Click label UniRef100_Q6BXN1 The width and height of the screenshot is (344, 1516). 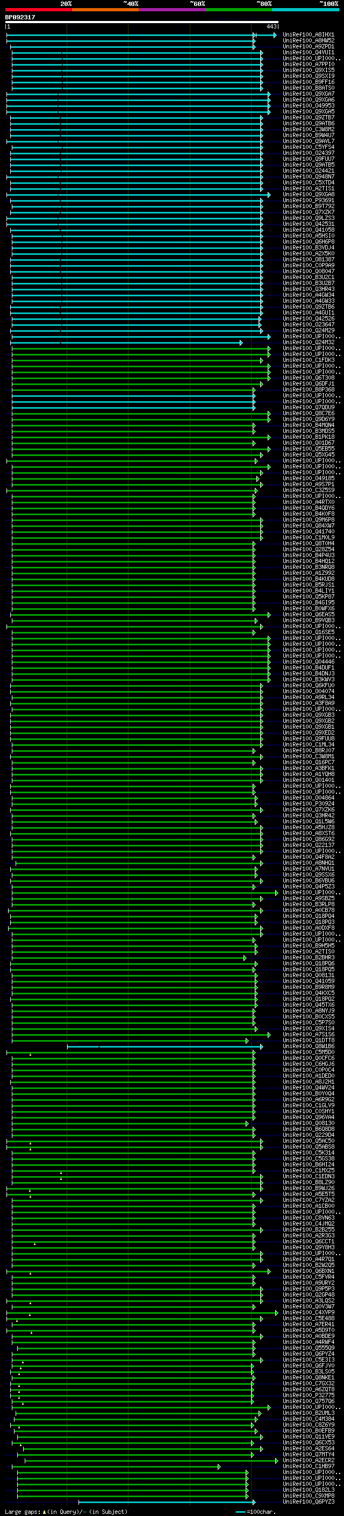[308, 1271]
